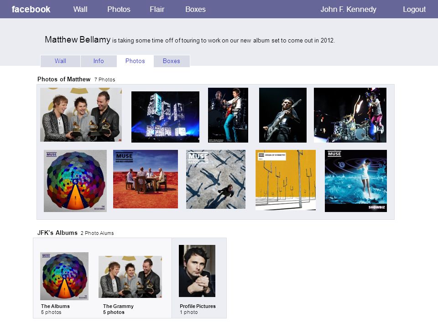
Task: Click '5 photos' under The Grammy
Action: pos(114,312)
